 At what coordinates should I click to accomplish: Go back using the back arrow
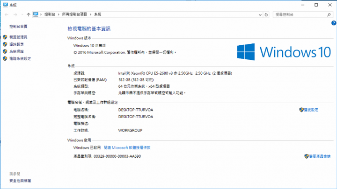[7, 14]
